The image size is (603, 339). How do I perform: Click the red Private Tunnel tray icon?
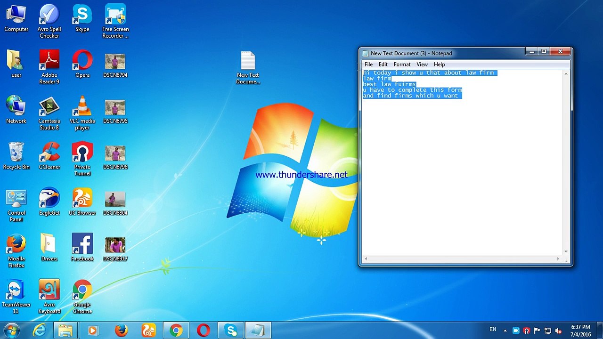[x=527, y=331]
